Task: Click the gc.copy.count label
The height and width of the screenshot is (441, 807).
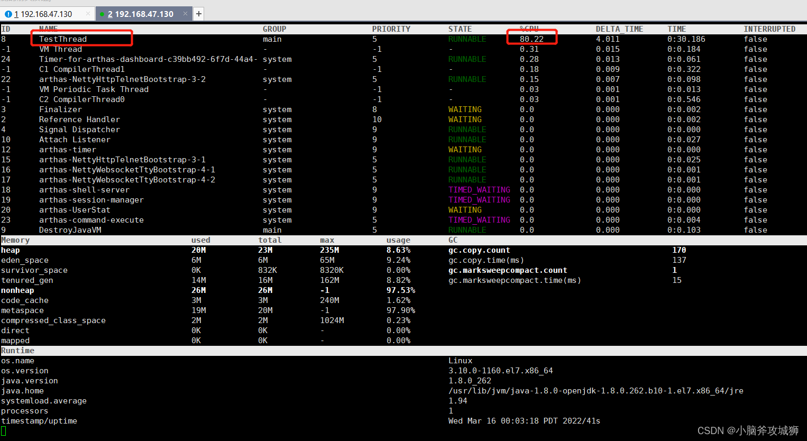Action: click(479, 250)
